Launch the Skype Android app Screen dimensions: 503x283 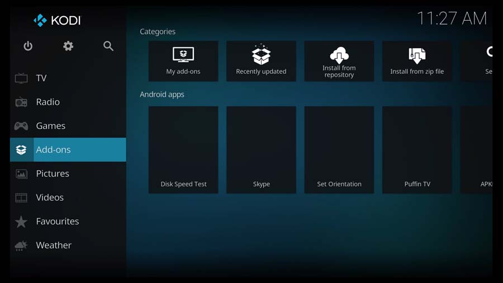click(x=261, y=150)
